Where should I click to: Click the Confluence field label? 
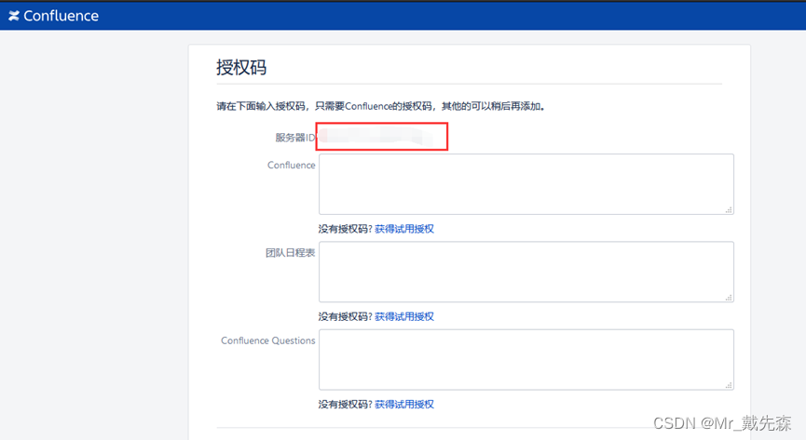click(291, 166)
